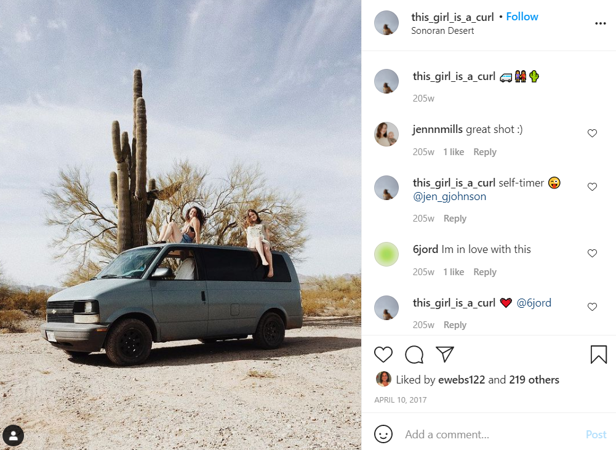Share post via paper plane icon

click(445, 355)
